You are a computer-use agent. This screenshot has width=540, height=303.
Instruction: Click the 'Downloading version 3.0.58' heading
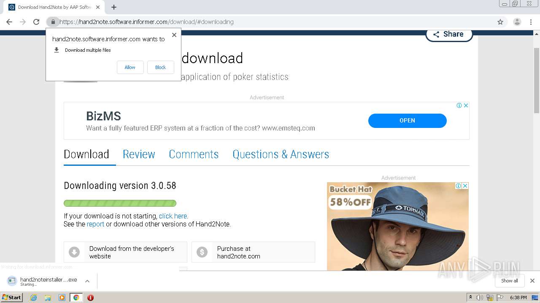[x=120, y=186]
